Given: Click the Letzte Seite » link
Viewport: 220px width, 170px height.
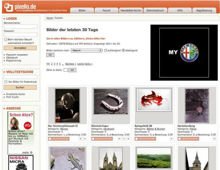Looking at the screenshot, I should click(x=85, y=64).
